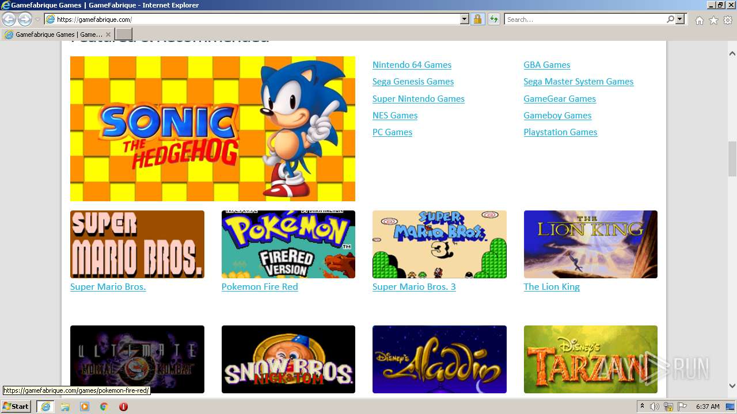This screenshot has height=414, width=737.
Task: Open the security lock report icon
Action: 477,20
